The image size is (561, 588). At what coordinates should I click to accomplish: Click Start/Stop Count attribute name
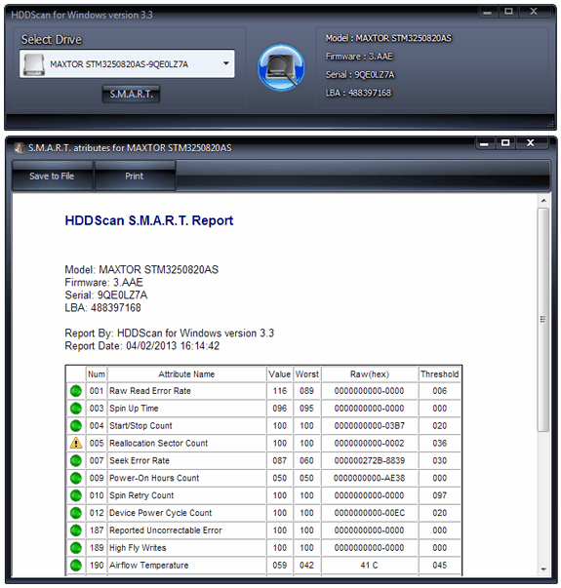tap(140, 425)
